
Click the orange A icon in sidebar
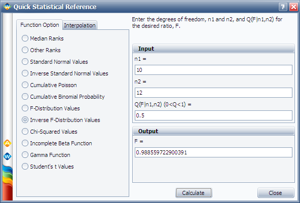coord(7,143)
